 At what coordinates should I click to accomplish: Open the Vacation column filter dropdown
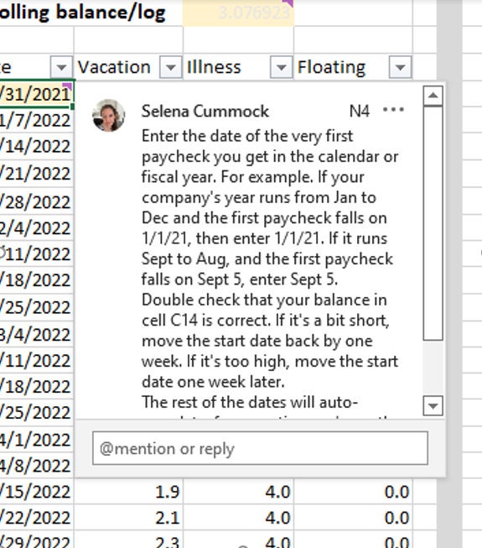171,67
